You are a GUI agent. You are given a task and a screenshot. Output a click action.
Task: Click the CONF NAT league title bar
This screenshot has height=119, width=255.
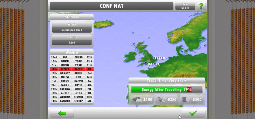click(111, 6)
